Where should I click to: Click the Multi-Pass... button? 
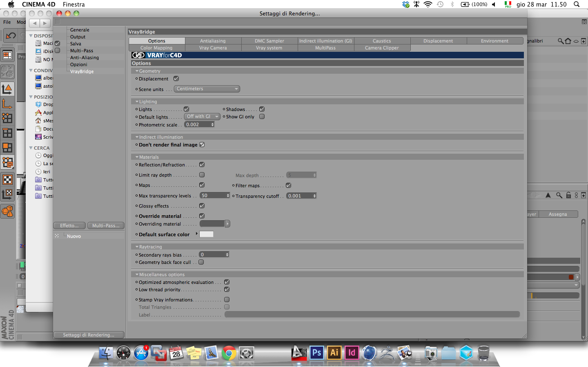pos(106,226)
